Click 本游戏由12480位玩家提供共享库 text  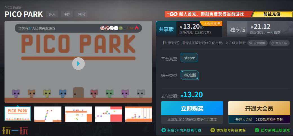coord(192,120)
